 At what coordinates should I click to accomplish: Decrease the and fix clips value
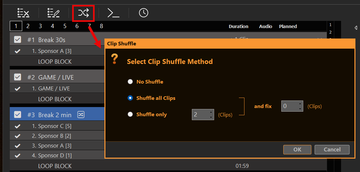click(300, 109)
